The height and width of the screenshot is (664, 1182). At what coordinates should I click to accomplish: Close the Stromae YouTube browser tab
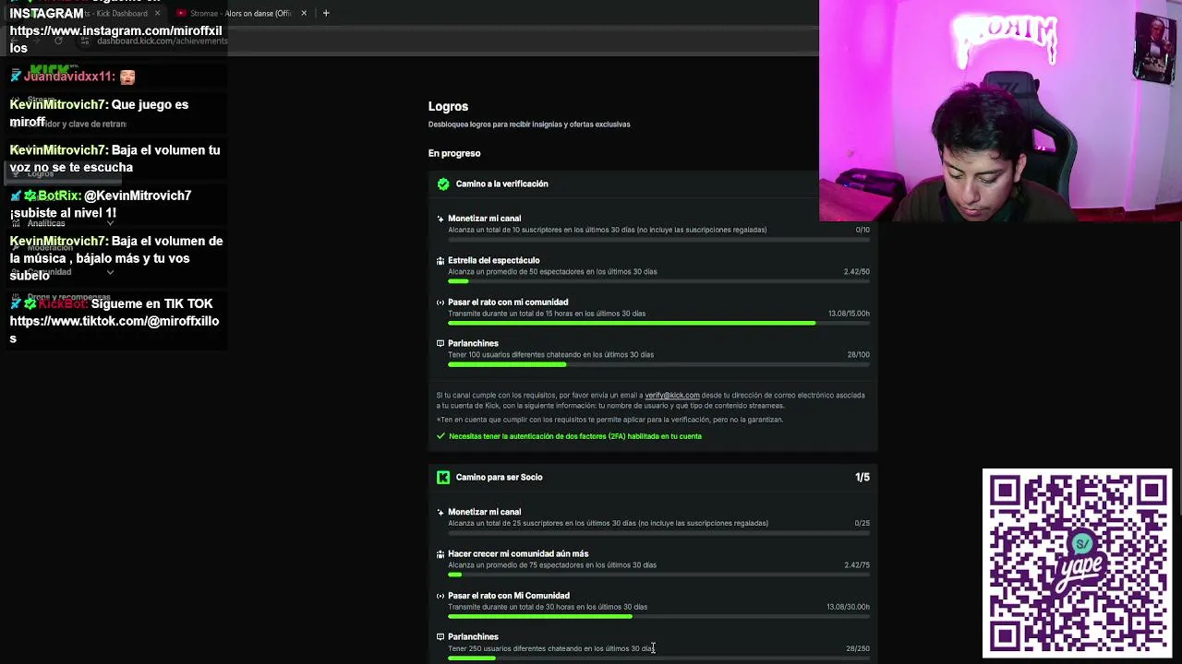(x=304, y=13)
